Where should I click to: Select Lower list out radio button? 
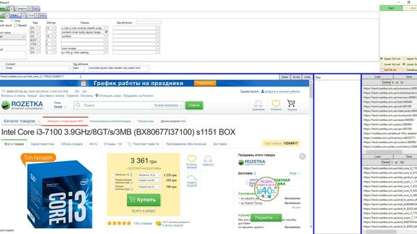[382, 64]
